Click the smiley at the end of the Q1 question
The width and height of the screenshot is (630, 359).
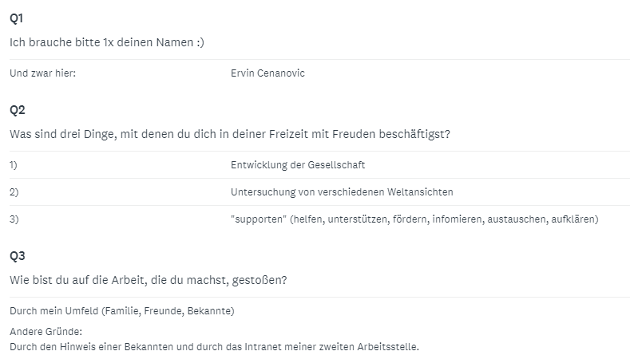tap(200, 41)
